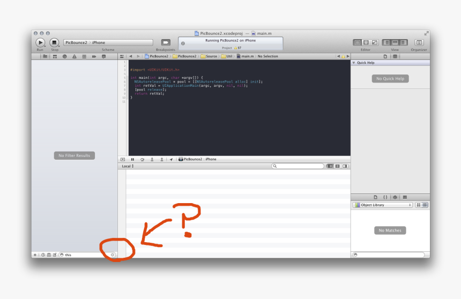Open main.m file in jump bar
This screenshot has width=461, height=299.
[245, 56]
